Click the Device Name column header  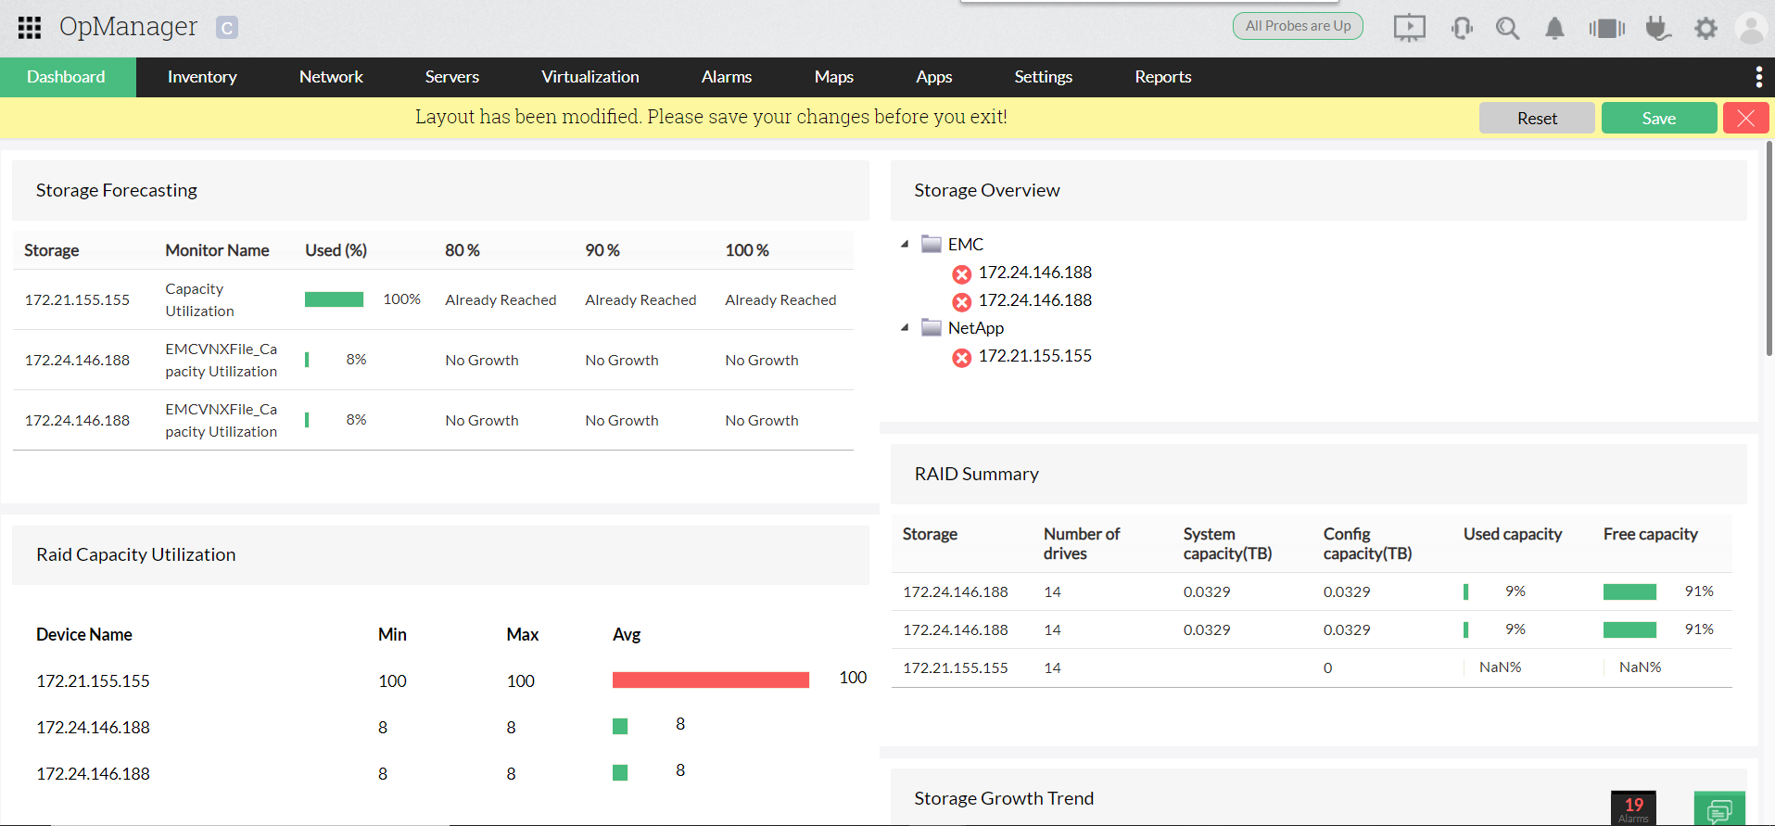[x=84, y=634]
